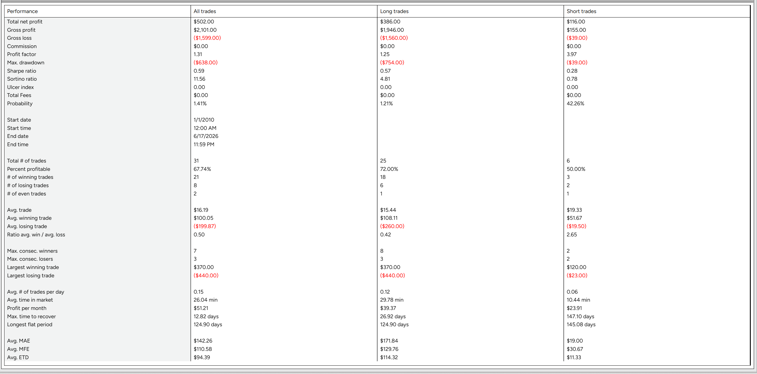
Task: Select the "72.00%" long trades percent profitable
Action: coord(389,169)
